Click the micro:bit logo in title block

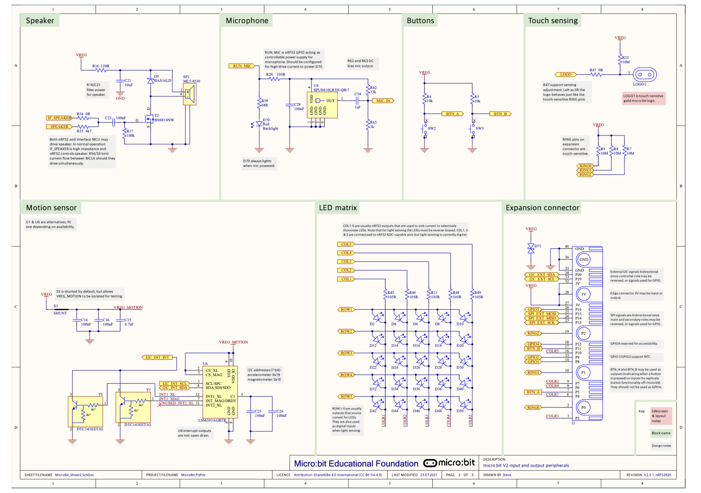tap(449, 463)
